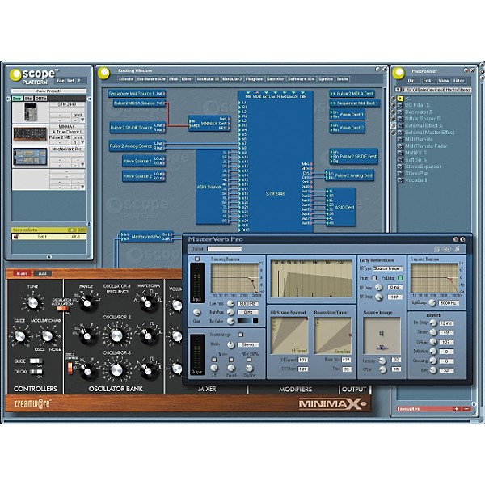485x485 pixels.
Task: Click the Minimax Tune knob
Action: coord(32,303)
